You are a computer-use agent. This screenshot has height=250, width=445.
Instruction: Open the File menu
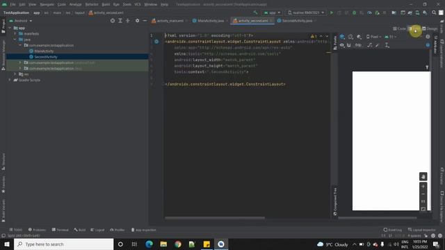[13, 5]
